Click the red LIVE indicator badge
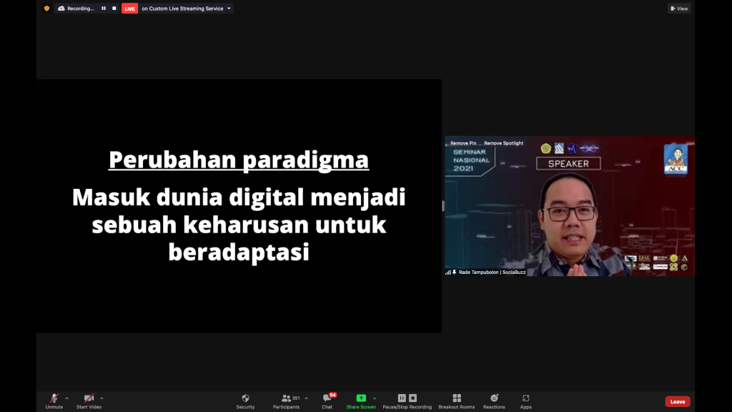 pos(129,9)
